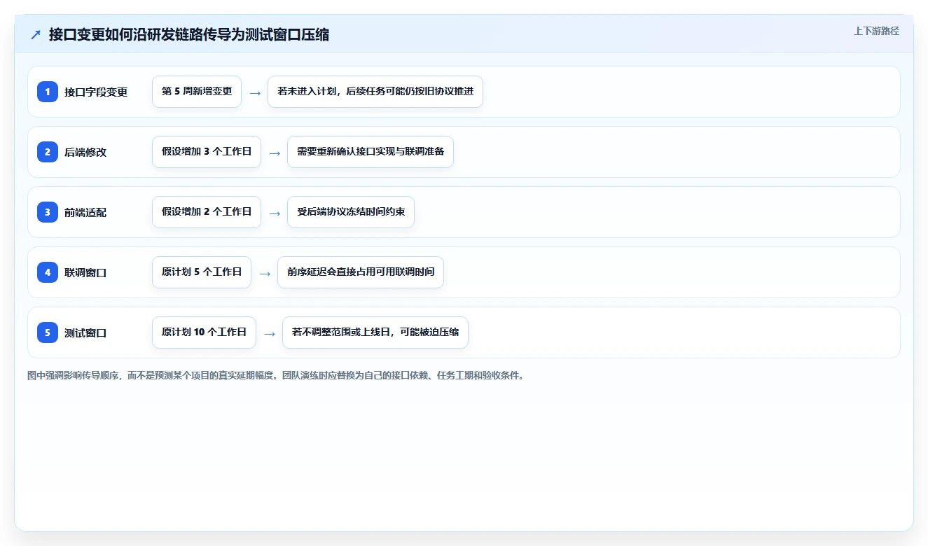Click step number badge 2

coord(48,151)
